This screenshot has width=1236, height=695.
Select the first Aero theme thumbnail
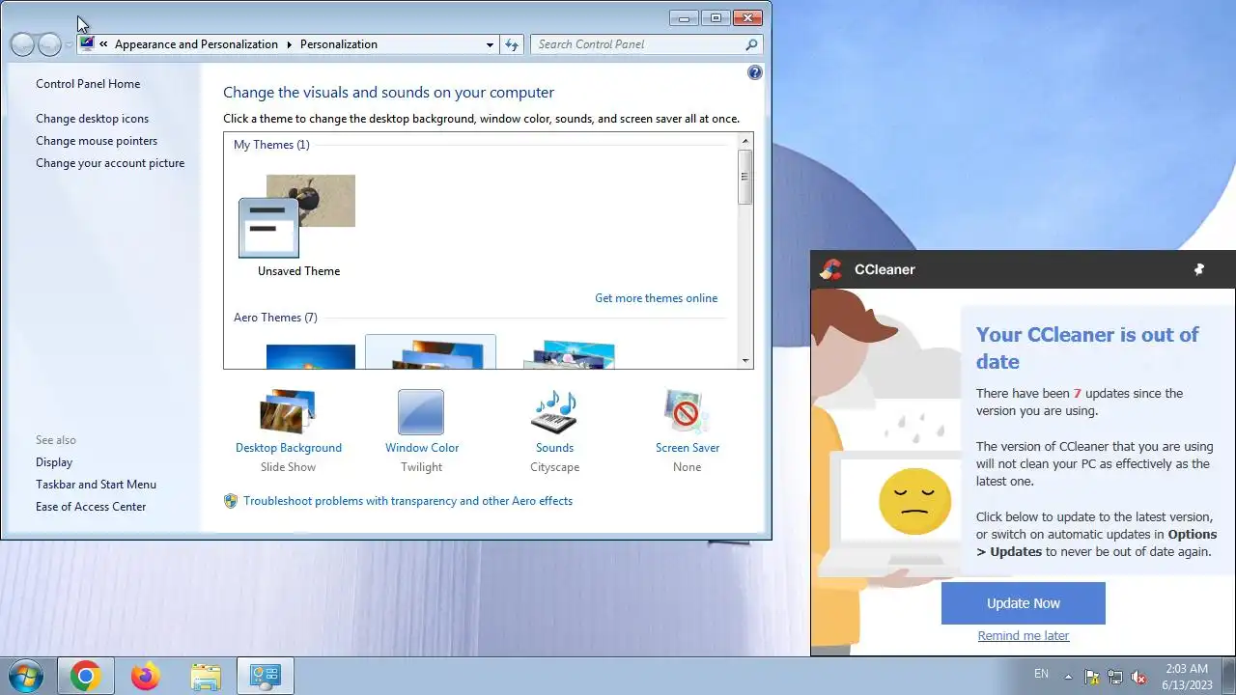311,356
